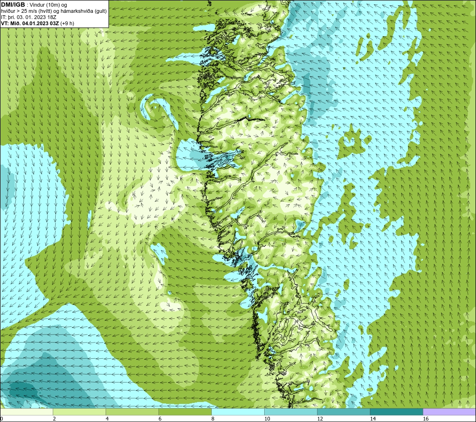The image size is (476, 422).
Task: Click the 'VT: Mið. 04.01.2023 03Z' valid time
Action: click(30, 23)
